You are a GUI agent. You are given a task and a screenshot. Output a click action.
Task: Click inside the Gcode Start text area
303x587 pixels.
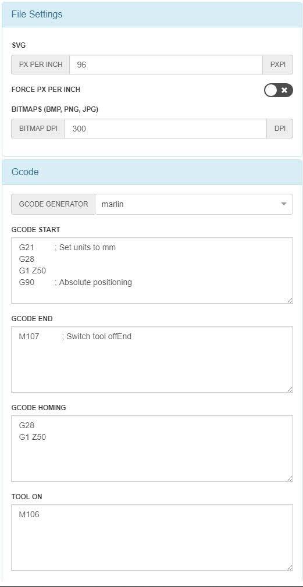152,271
